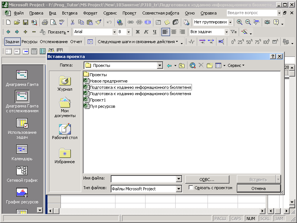Go to Рабочий стол in the places bar
Screen dimensions: 297x223
coord(65,132)
